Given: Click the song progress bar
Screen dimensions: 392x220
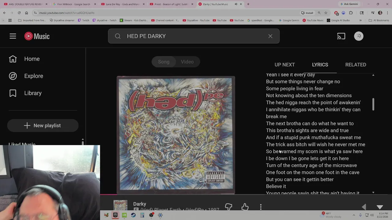Looking at the screenshot, I should click(x=246, y=194).
